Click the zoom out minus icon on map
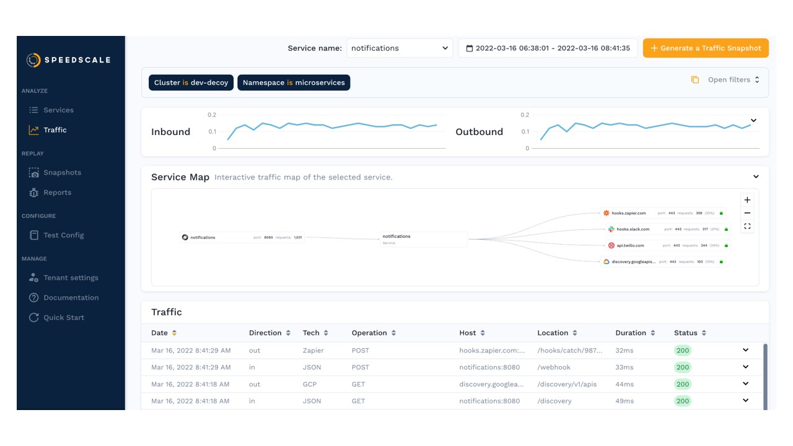793x446 pixels. point(747,213)
